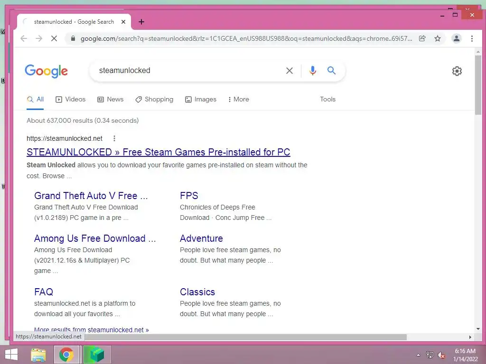Click the scrollbar down arrow
Screen dimensions: 486x364
tap(478, 329)
